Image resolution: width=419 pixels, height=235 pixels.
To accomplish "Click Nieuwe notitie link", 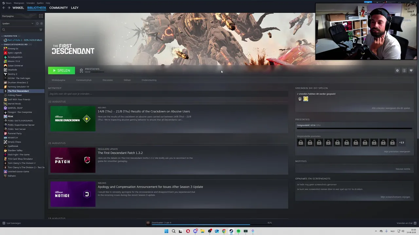I will coord(403,169).
